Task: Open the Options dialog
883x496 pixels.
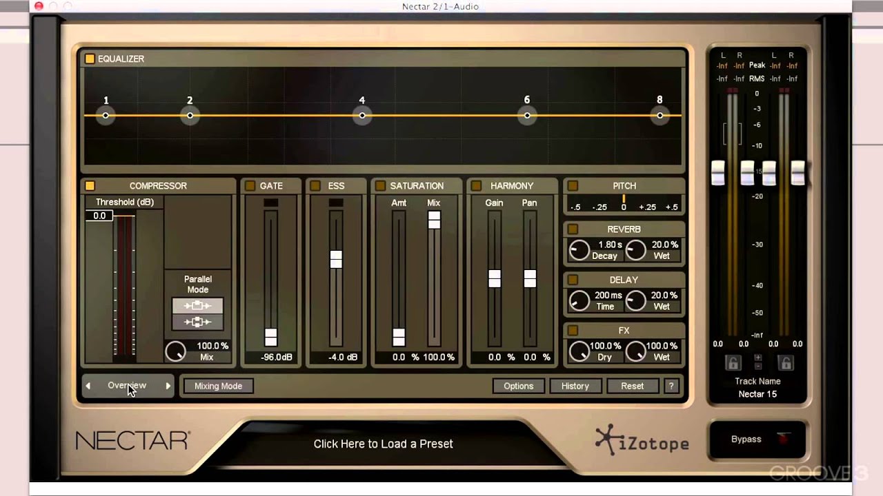Action: 519,386
